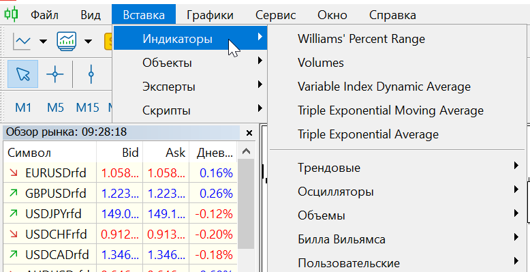Select the USDCADrfd symbol row
The width and height of the screenshot is (530, 272).
(x=121, y=254)
